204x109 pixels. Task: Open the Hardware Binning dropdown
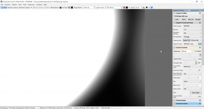coord(192,33)
